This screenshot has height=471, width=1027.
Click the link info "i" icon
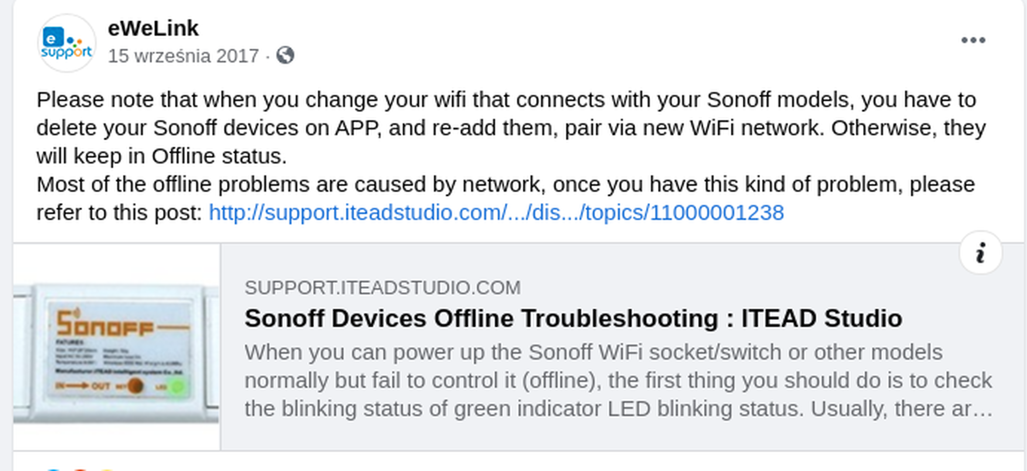[980, 253]
